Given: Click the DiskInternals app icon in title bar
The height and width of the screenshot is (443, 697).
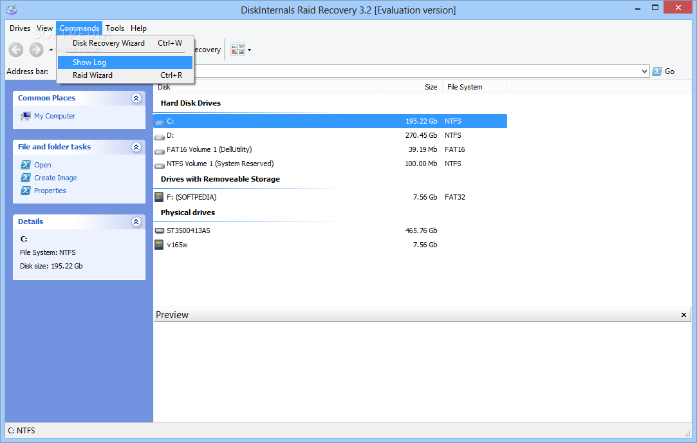Looking at the screenshot, I should tap(12, 10).
